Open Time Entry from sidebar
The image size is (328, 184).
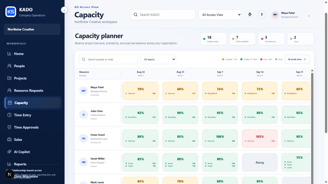32,115
